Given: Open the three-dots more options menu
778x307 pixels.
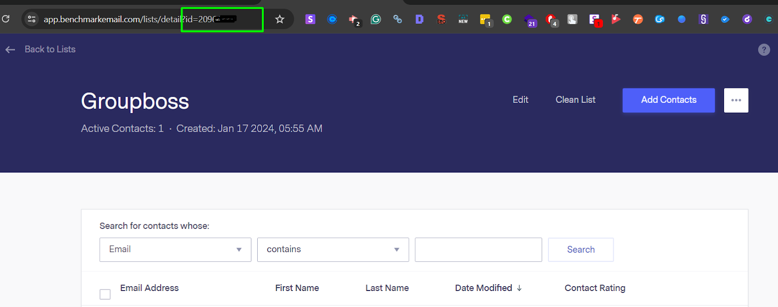Looking at the screenshot, I should pyautogui.click(x=736, y=100).
